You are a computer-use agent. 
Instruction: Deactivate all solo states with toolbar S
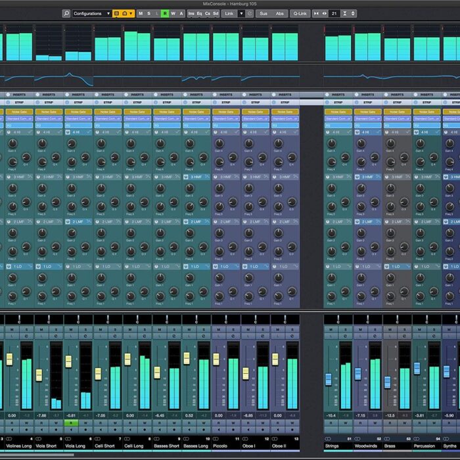click(x=149, y=14)
